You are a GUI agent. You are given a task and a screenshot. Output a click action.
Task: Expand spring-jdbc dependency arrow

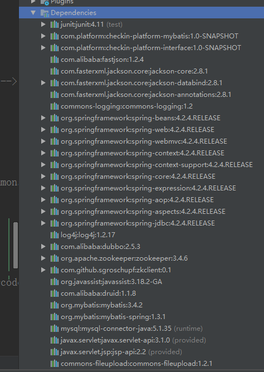pyautogui.click(x=43, y=223)
